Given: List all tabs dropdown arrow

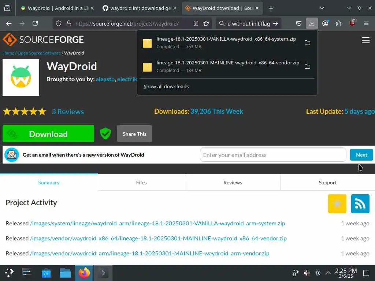Looking at the screenshot, I should point(322,8).
